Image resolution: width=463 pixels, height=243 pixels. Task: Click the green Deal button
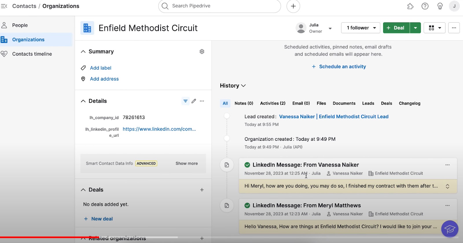[x=396, y=28]
